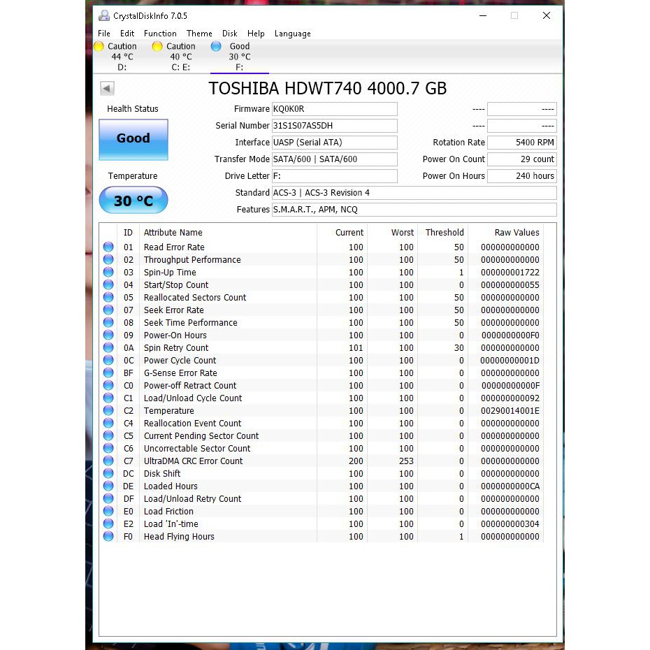The height and width of the screenshot is (650, 650).
Task: Click the status dot next to UltraDMA CRC Error Count
Action: tap(108, 461)
